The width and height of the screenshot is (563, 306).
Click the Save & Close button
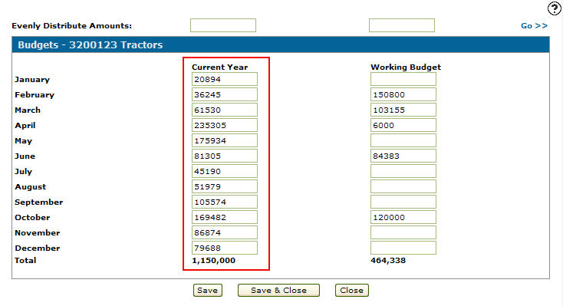tap(278, 290)
